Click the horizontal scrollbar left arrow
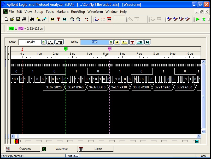 click(13, 136)
